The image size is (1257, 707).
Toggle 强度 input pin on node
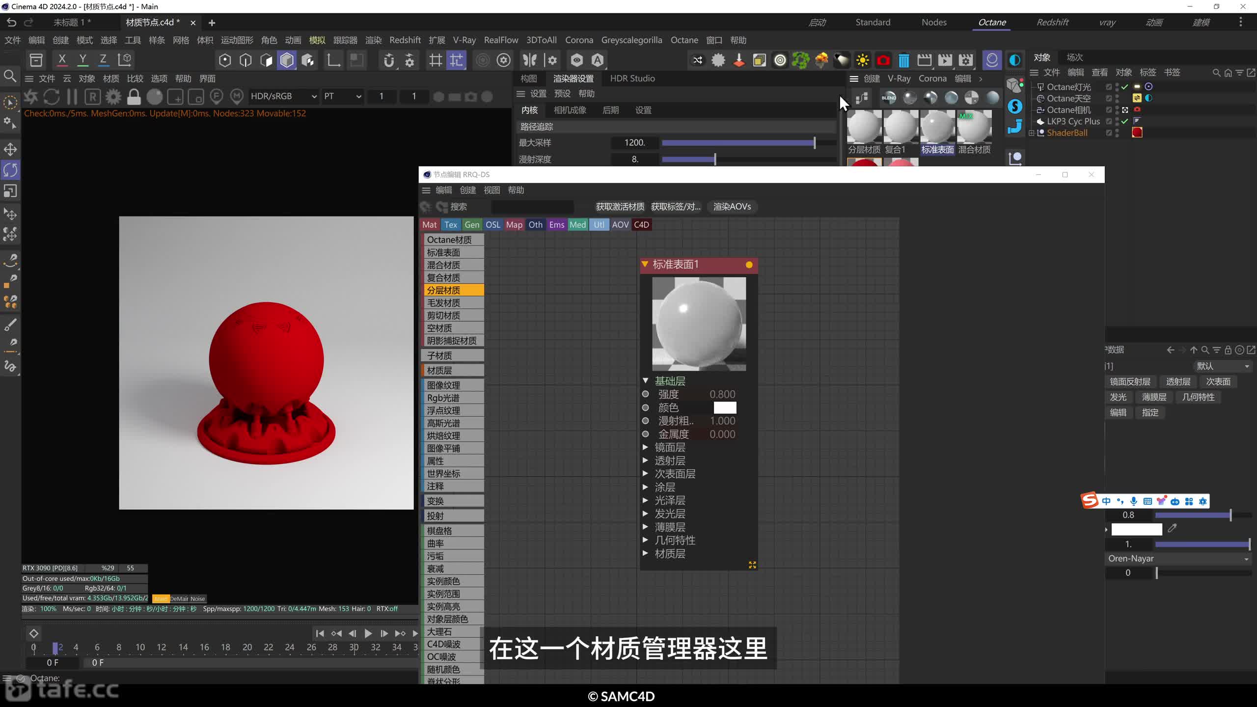[x=646, y=394]
